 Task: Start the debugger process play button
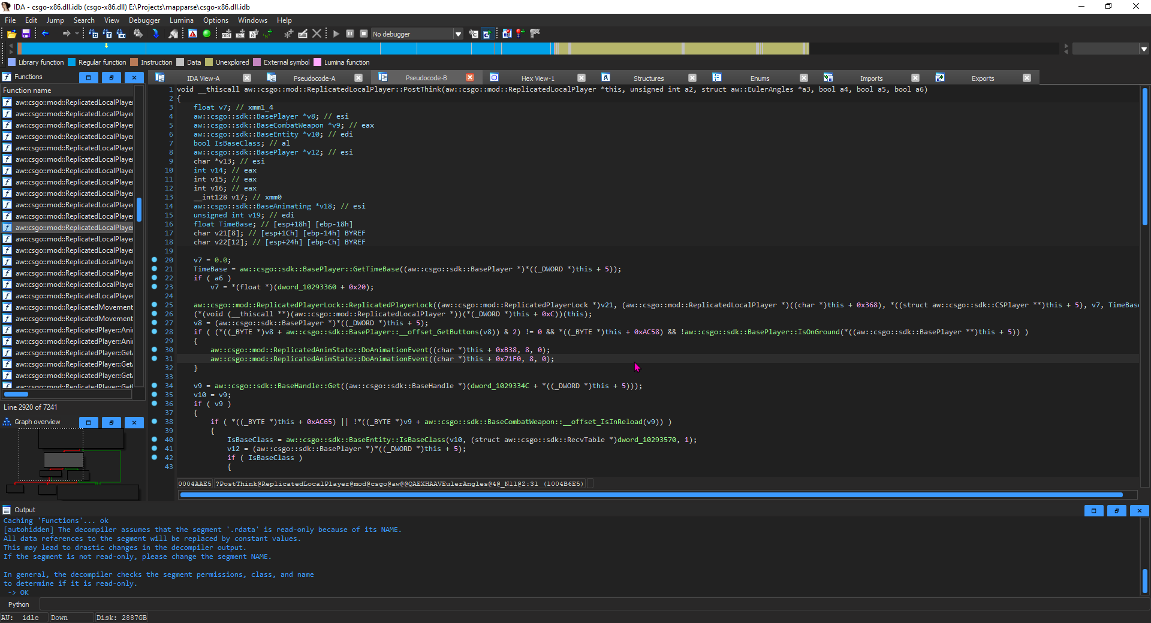pos(336,34)
